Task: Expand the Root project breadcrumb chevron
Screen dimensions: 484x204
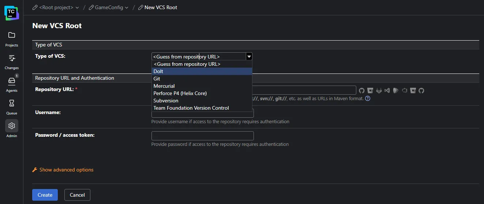Action: 77,7
